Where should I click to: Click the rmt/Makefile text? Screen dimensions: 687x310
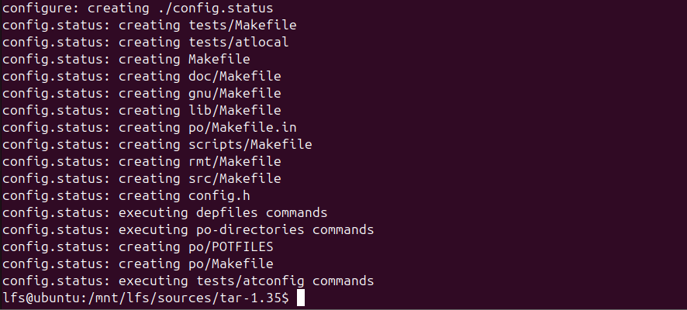coord(234,161)
